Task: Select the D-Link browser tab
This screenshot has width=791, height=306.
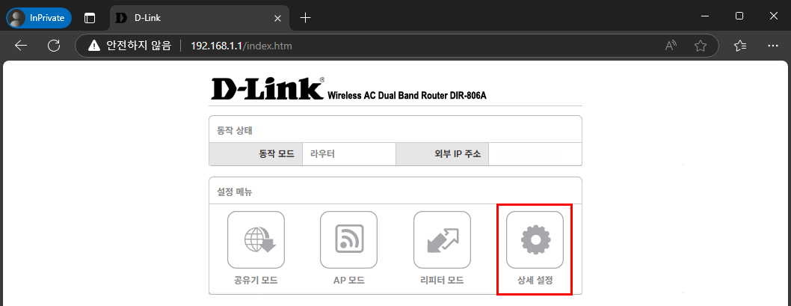Action: 200,18
